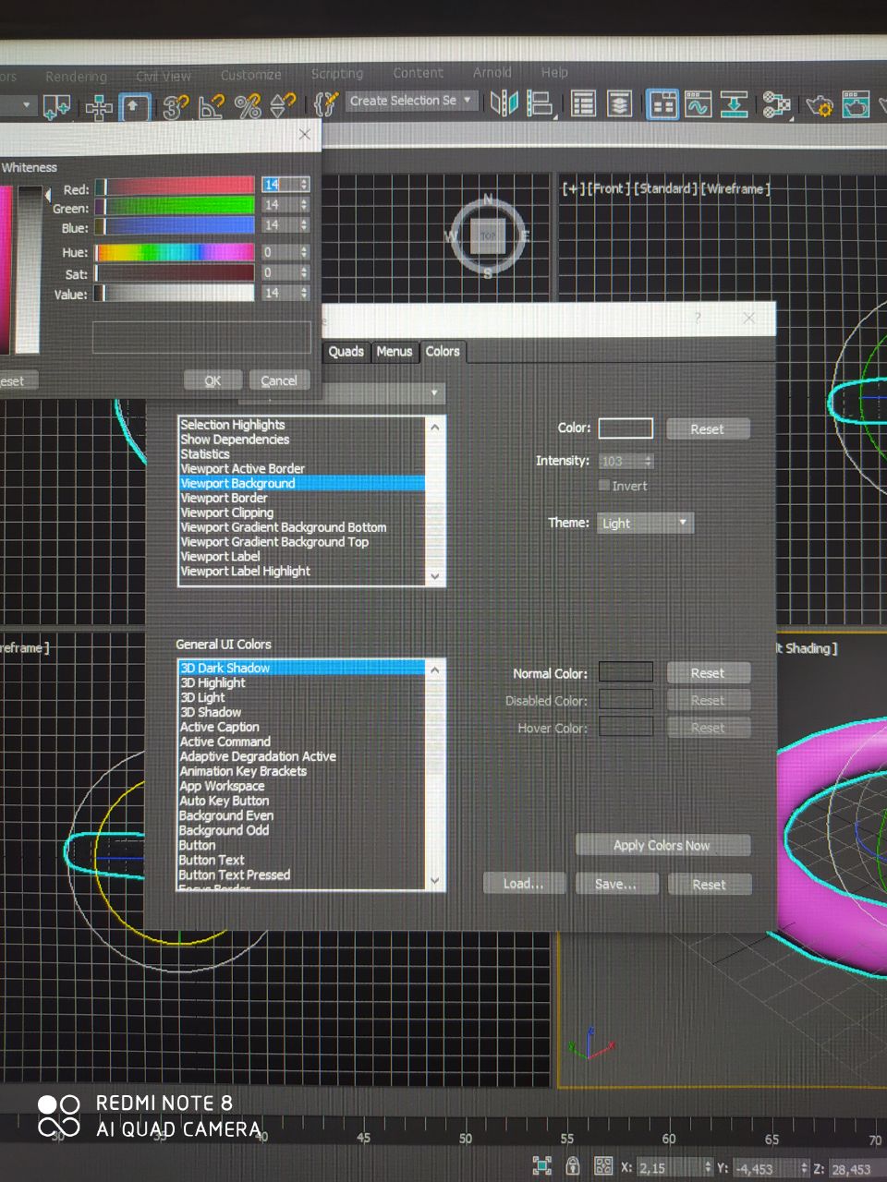Open the Customize menu
The height and width of the screenshot is (1182, 887).
[251, 75]
